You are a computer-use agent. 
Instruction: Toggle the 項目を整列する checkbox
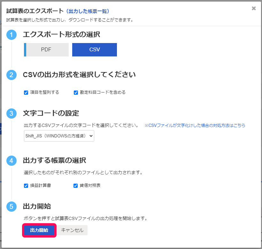(x=26, y=92)
